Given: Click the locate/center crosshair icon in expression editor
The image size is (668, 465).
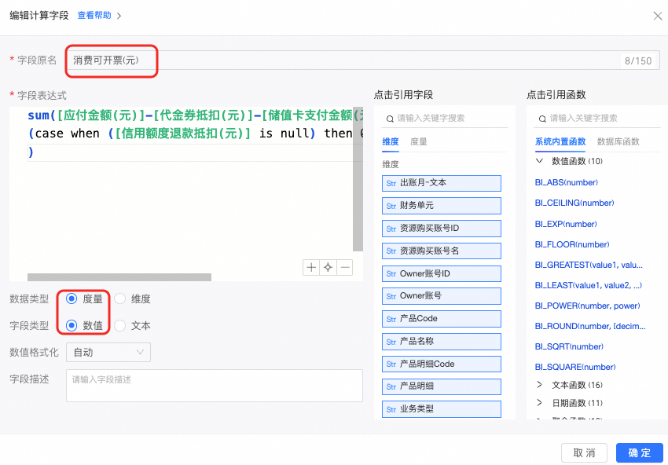Looking at the screenshot, I should coord(328,267).
